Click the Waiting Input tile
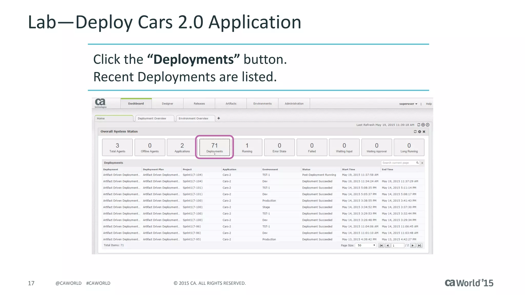The height and width of the screenshot is (295, 525). 344,147
